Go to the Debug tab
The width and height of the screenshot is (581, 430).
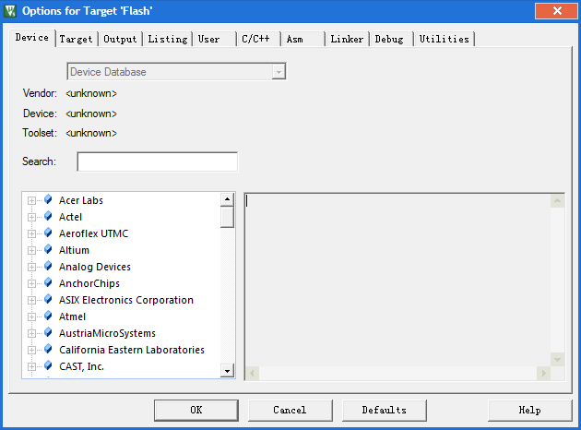click(x=389, y=39)
